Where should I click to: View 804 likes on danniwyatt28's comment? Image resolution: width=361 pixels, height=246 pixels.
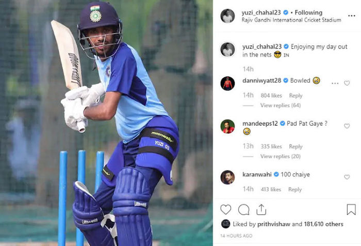point(271,96)
